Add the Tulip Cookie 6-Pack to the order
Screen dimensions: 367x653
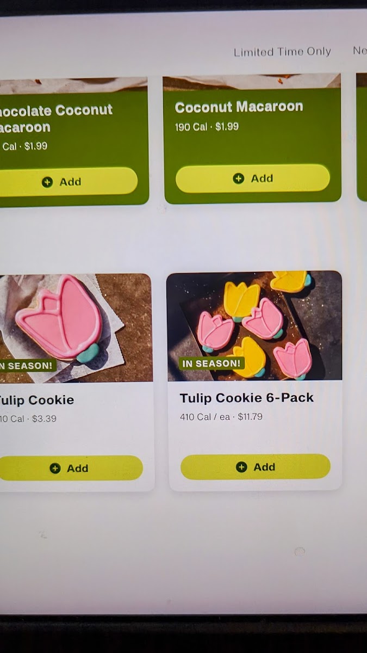(x=256, y=467)
